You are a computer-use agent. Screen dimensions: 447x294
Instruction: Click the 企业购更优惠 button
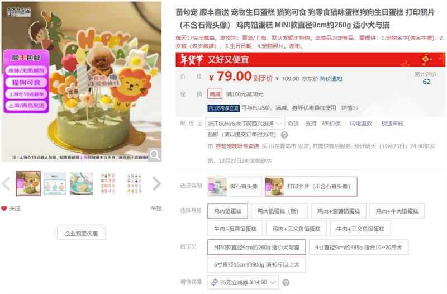coord(81,234)
